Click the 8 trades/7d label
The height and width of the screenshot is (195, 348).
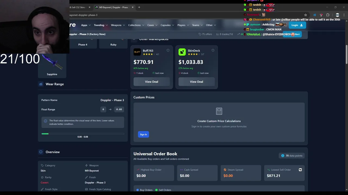[x=226, y=34]
